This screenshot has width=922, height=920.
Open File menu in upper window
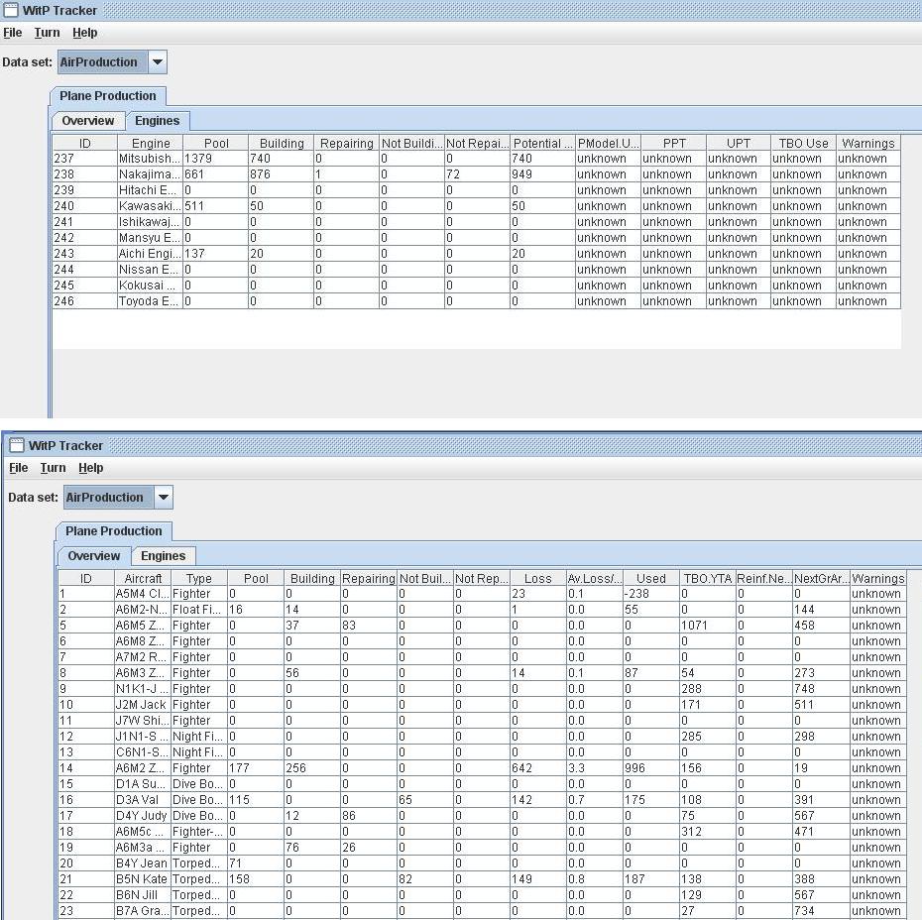pos(12,33)
